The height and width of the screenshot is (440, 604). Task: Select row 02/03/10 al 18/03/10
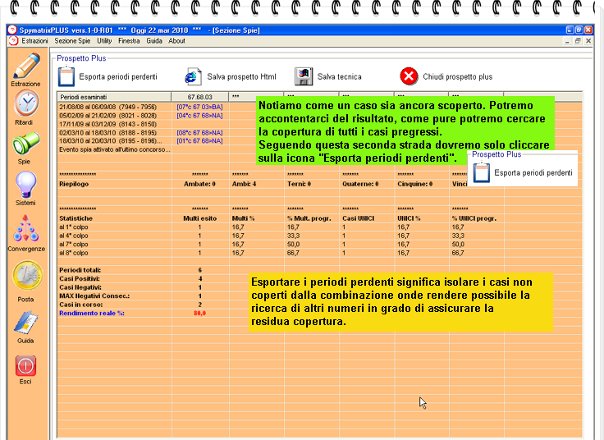(108, 132)
